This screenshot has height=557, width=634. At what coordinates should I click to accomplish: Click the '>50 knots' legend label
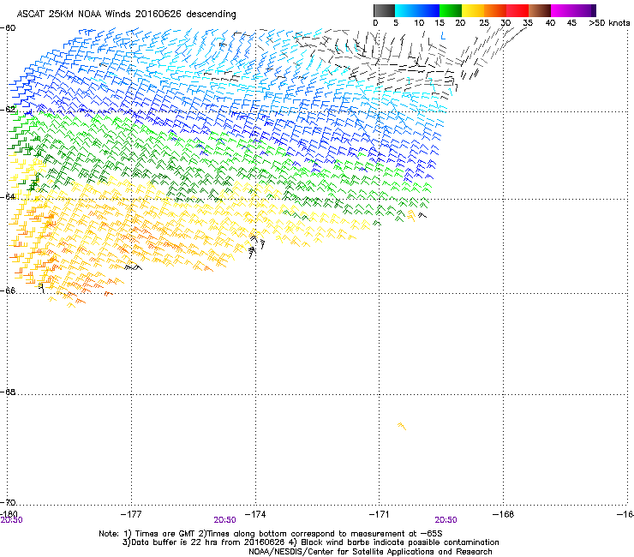(609, 22)
